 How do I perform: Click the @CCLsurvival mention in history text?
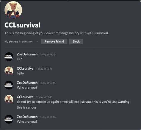[98, 33]
